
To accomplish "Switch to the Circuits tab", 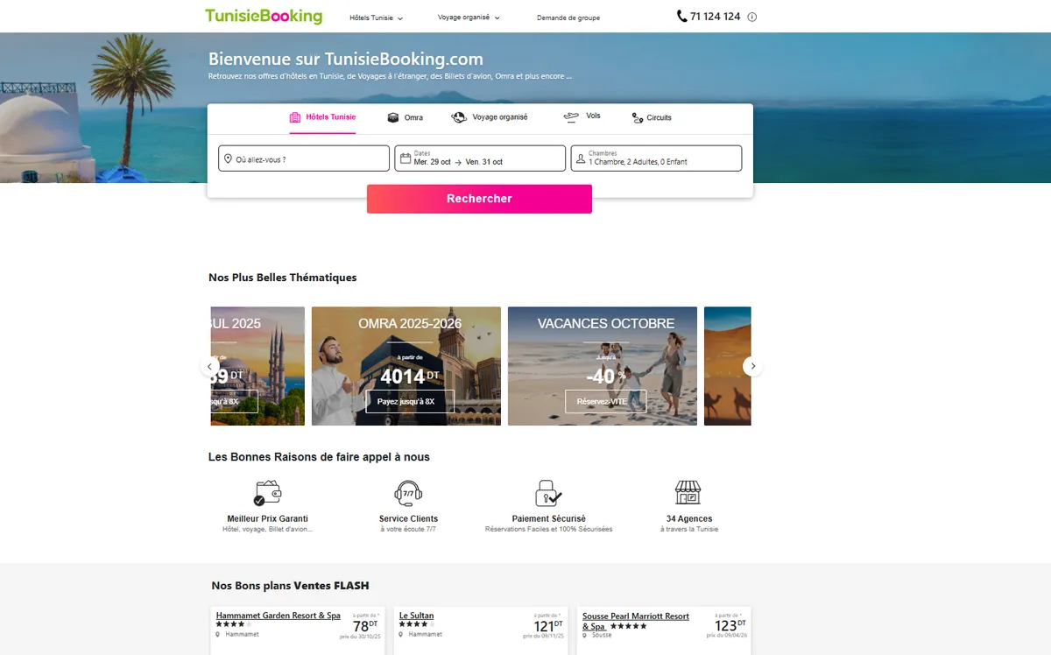I will 652,117.
